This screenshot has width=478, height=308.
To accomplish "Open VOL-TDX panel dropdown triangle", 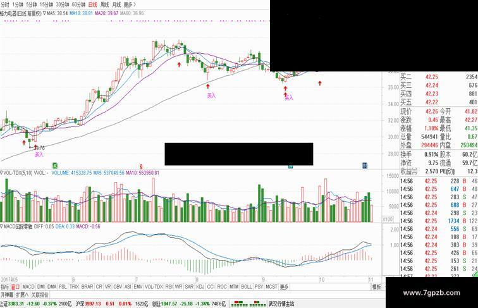I will tap(1, 173).
